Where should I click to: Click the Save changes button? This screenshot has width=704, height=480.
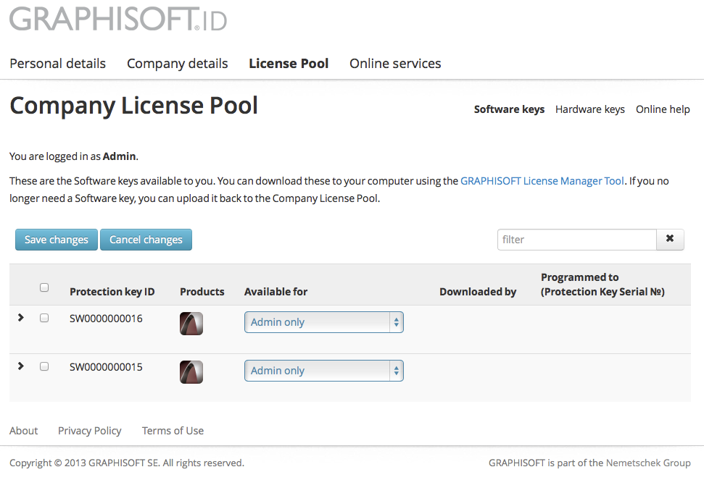pos(56,240)
